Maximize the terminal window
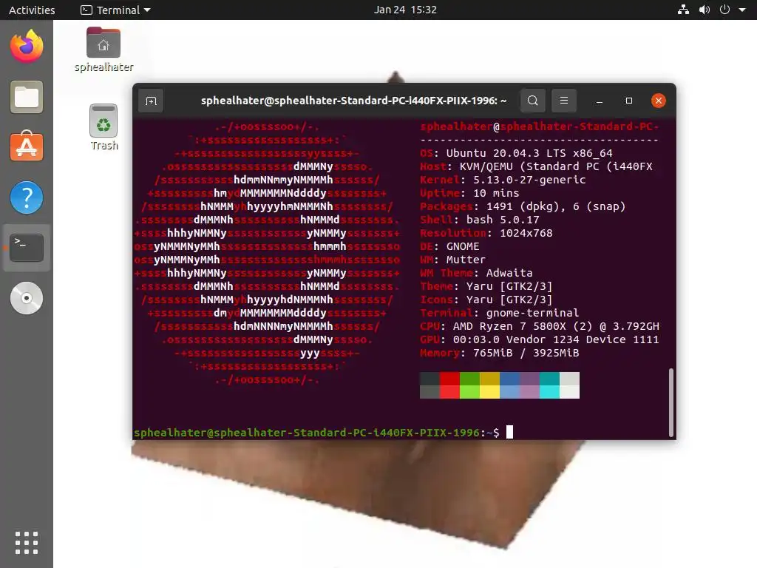Screen dimensions: 757x568 point(628,101)
